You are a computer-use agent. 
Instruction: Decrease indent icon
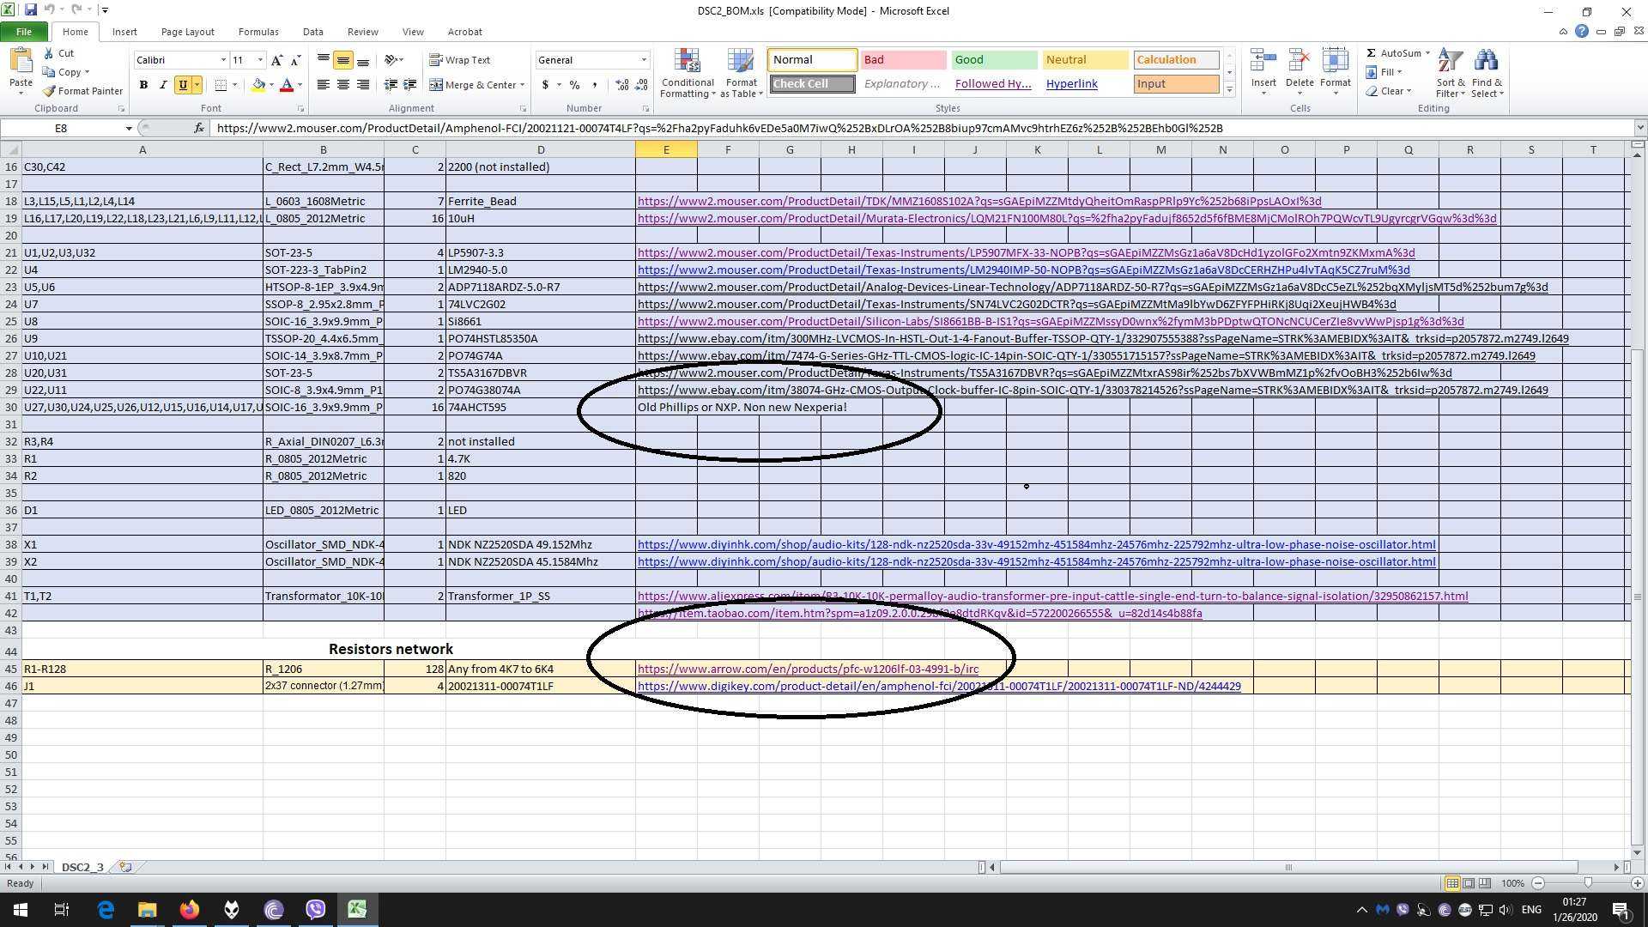pyautogui.click(x=391, y=85)
